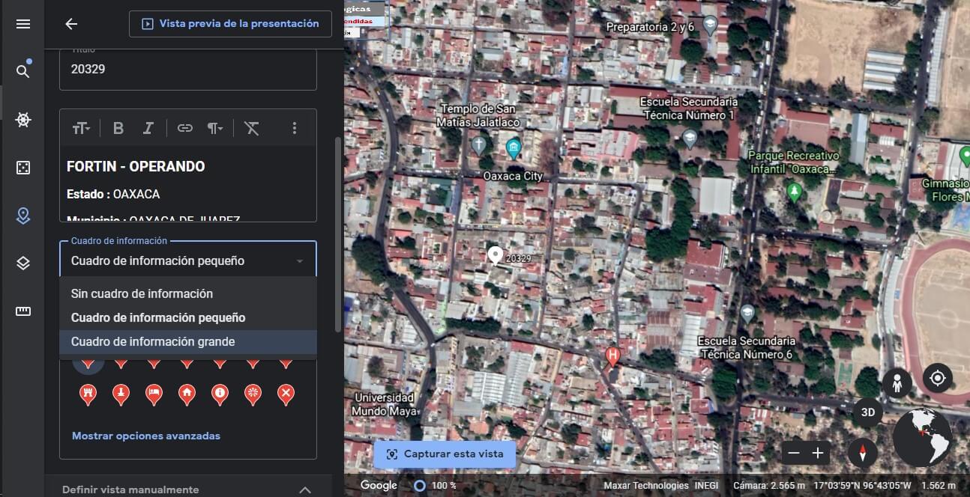970x497 pixels.
Task: Choose the X placemark icon
Action: pos(286,393)
